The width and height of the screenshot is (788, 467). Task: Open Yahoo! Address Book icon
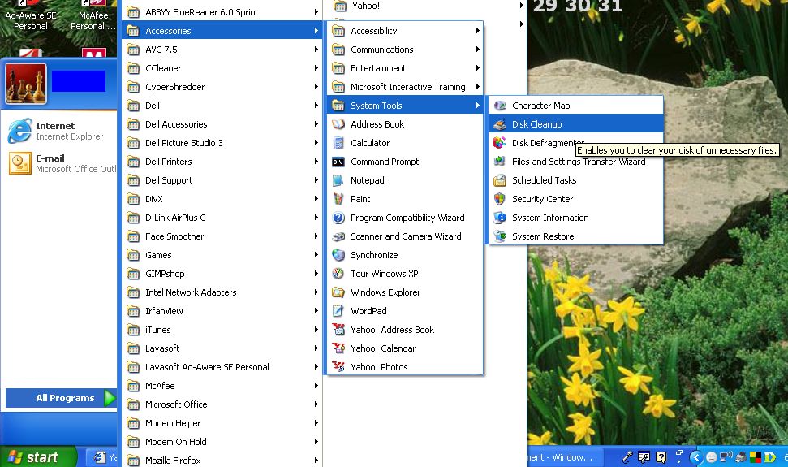(x=338, y=330)
